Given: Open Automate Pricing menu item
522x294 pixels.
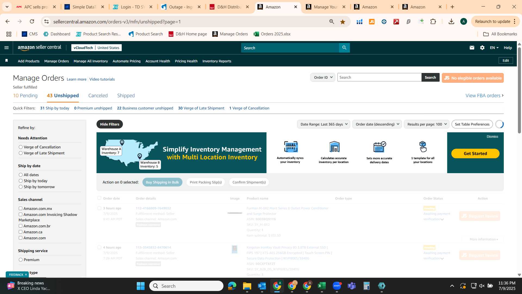Looking at the screenshot, I should point(126,61).
